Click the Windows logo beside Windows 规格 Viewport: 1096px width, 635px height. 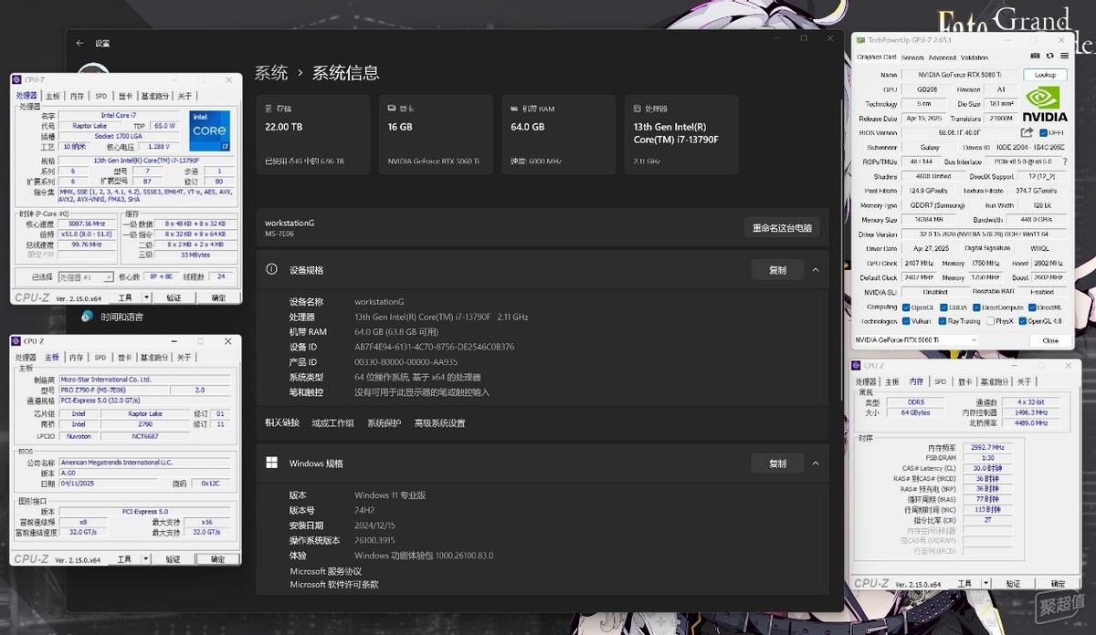pyautogui.click(x=271, y=463)
